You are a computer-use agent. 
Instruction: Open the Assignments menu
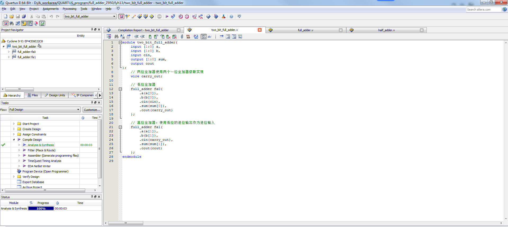pos(51,9)
